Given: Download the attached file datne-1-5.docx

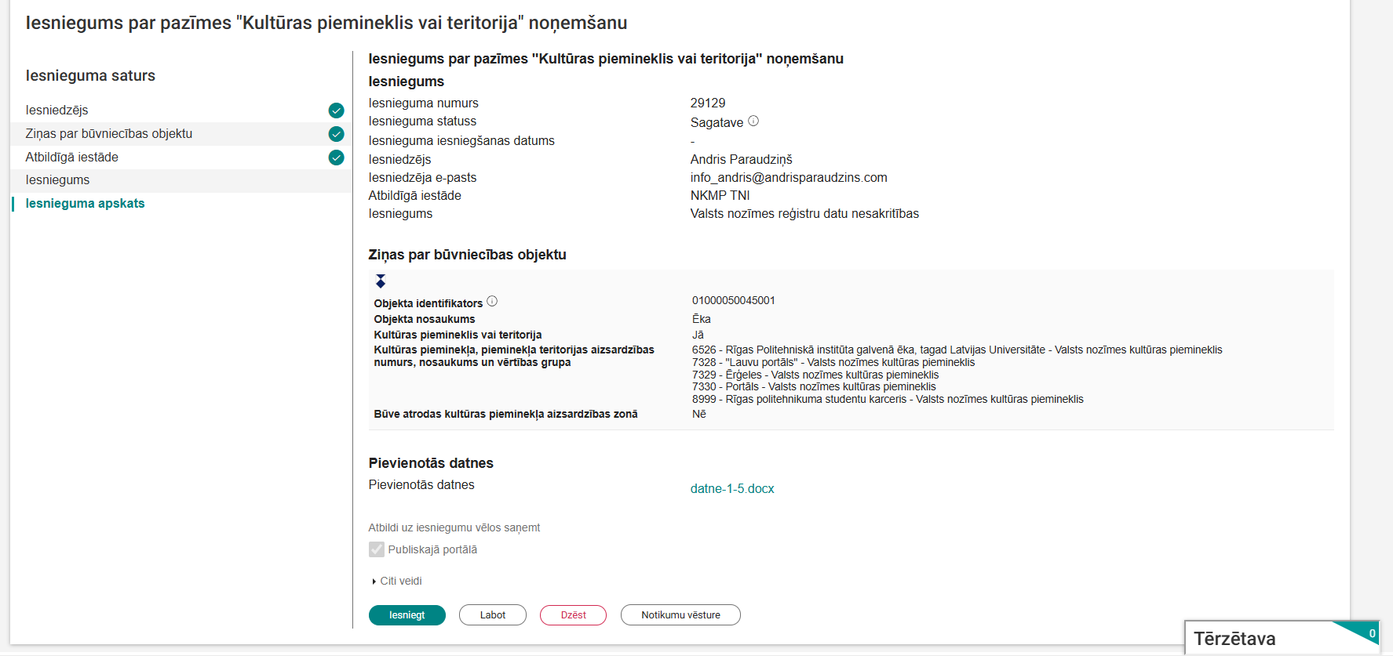Looking at the screenshot, I should (x=731, y=488).
